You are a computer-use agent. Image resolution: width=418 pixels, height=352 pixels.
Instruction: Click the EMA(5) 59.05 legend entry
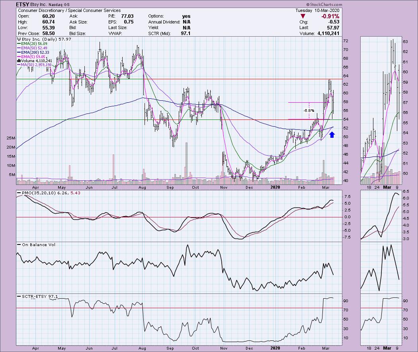[x=31, y=57]
